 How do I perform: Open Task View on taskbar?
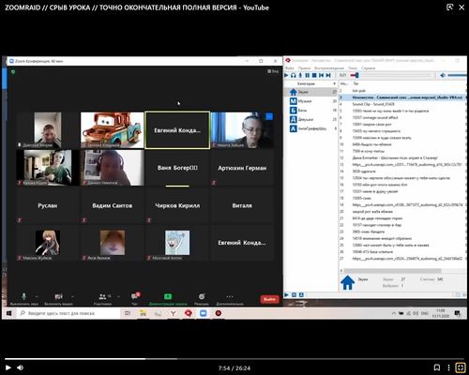pos(128,313)
